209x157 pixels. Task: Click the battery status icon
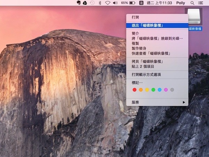pyautogui.click(x=132, y=3)
